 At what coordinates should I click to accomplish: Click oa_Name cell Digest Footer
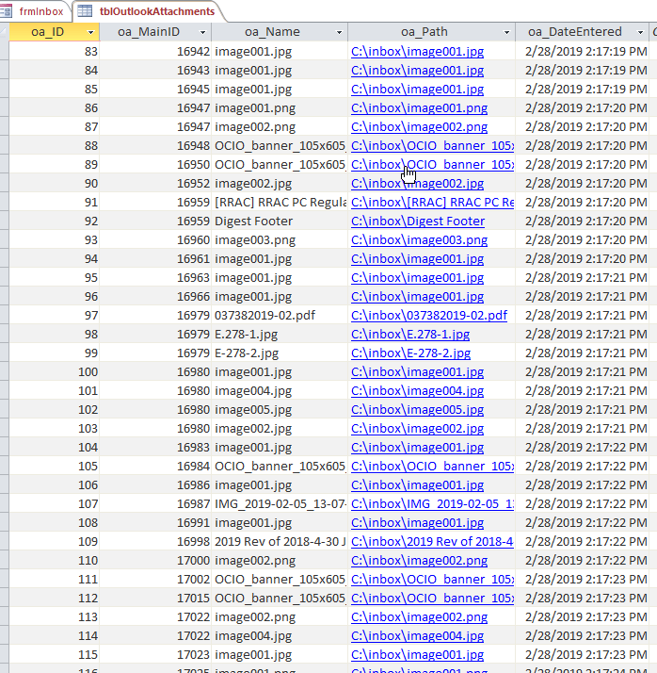tap(280, 222)
